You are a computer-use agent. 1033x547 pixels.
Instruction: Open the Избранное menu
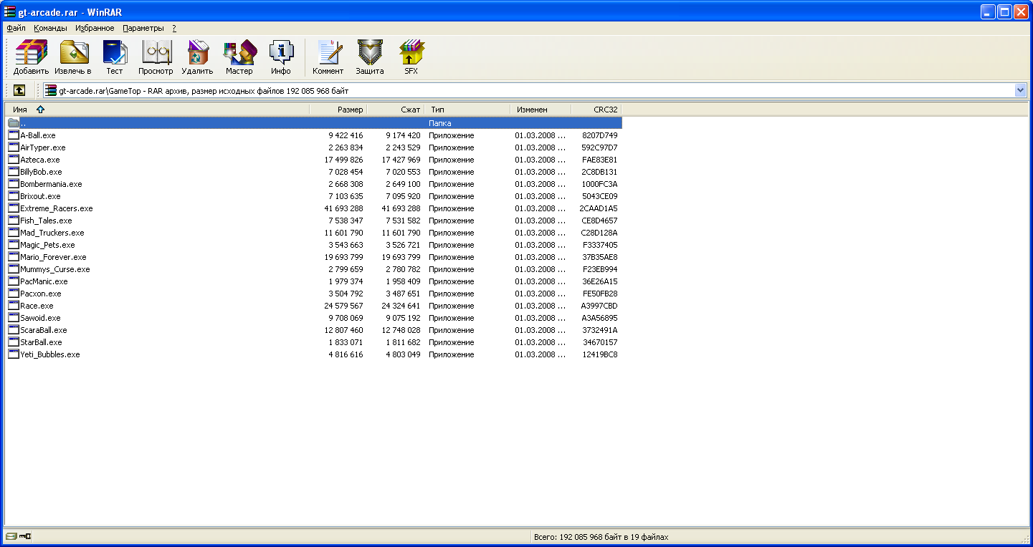coord(95,28)
